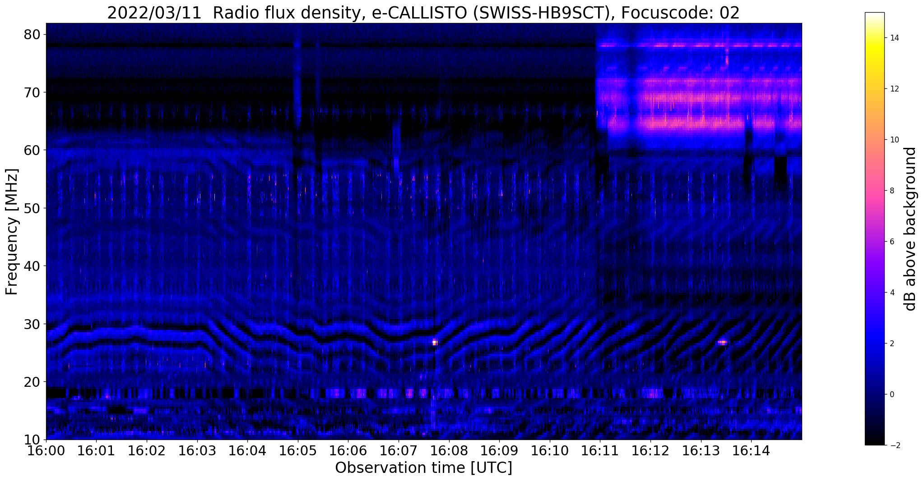Screen dimensions: 924x481
Task: Click the 'Observation time [UTC]' axis label
Action: click(x=423, y=468)
